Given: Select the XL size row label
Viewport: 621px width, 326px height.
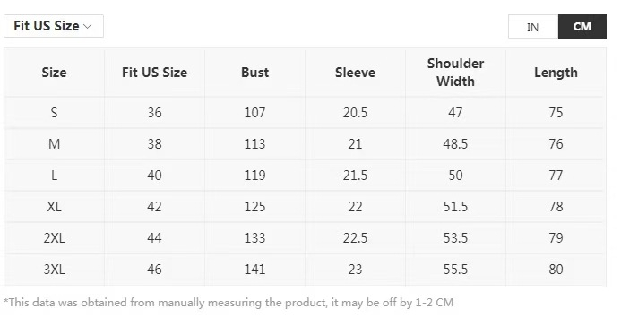Looking at the screenshot, I should (54, 207).
